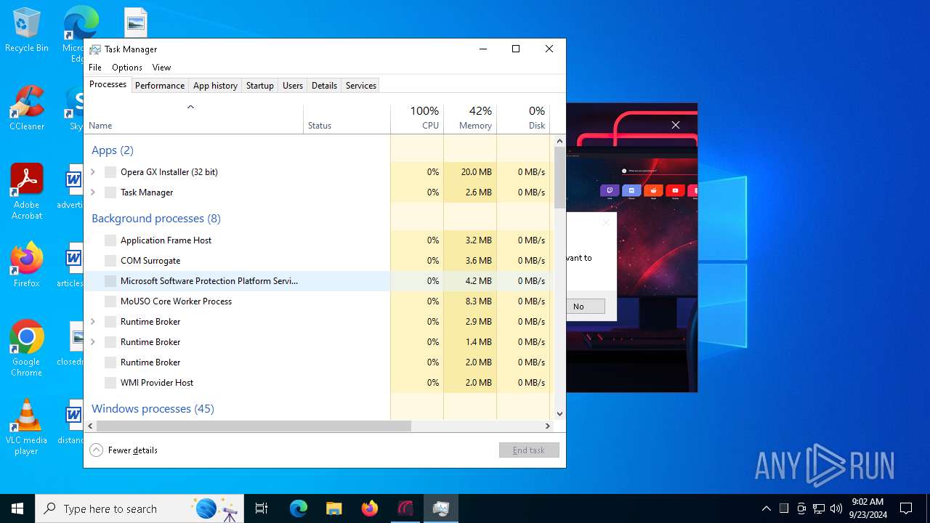The image size is (930, 523).
Task: Open Google Chrome desktop shortcut
Action: 27,349
